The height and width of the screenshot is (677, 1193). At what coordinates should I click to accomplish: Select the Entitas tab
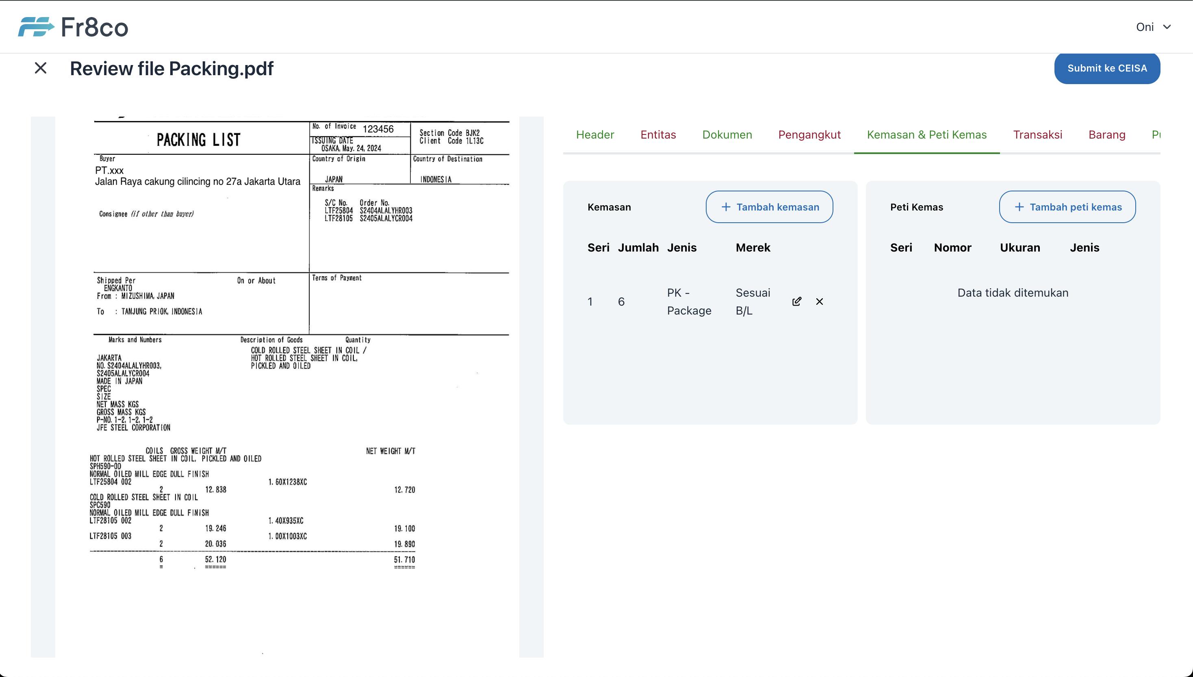(x=658, y=135)
